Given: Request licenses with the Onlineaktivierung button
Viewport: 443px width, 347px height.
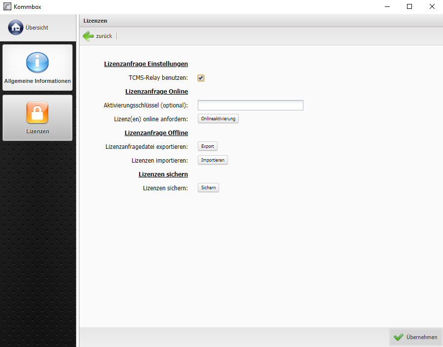Looking at the screenshot, I should pyautogui.click(x=218, y=119).
